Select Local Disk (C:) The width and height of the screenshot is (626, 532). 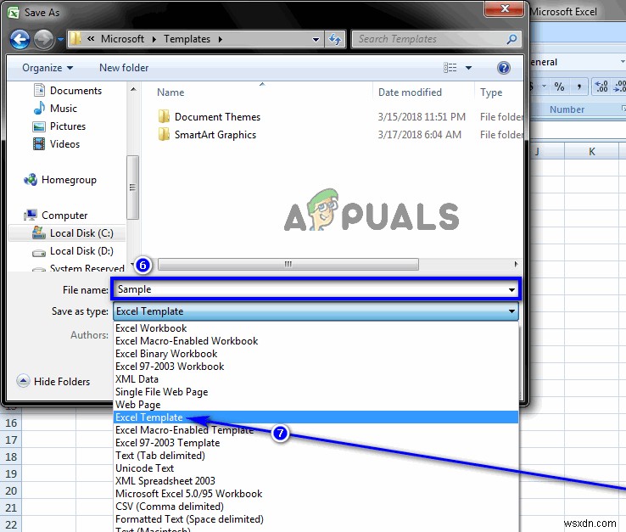point(67,232)
